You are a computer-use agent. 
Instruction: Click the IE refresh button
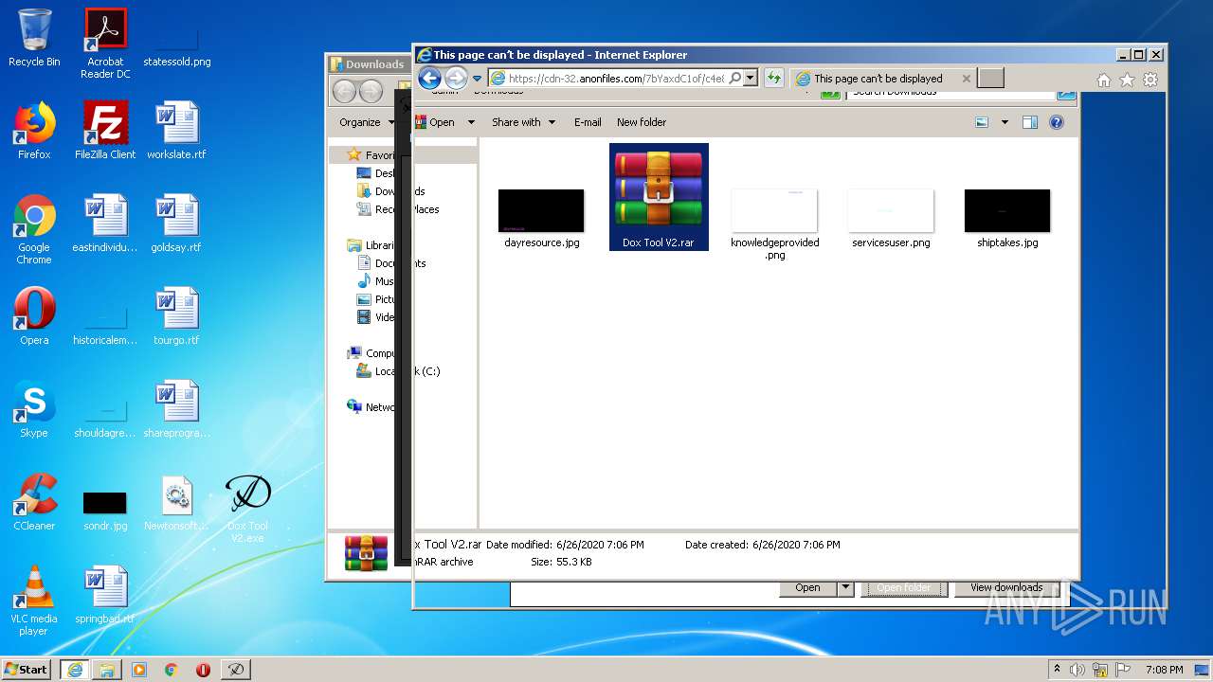(x=773, y=79)
